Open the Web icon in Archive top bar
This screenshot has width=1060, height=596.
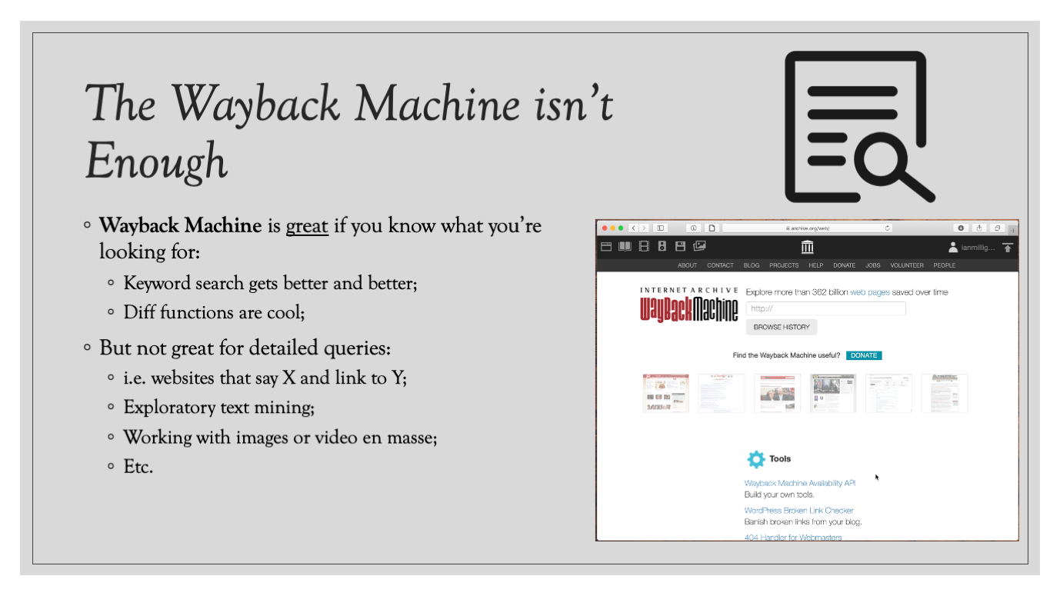click(x=606, y=247)
